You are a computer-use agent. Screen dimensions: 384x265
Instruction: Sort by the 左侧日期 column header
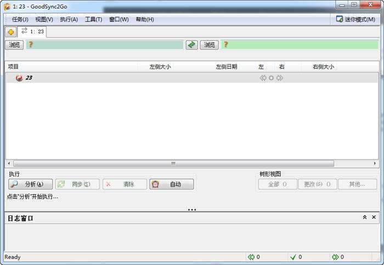click(226, 66)
